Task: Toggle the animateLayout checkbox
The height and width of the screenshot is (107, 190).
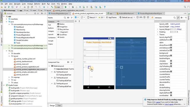Action: (171, 48)
